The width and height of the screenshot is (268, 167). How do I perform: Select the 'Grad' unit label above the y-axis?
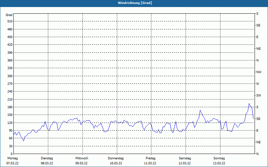coord(9,15)
